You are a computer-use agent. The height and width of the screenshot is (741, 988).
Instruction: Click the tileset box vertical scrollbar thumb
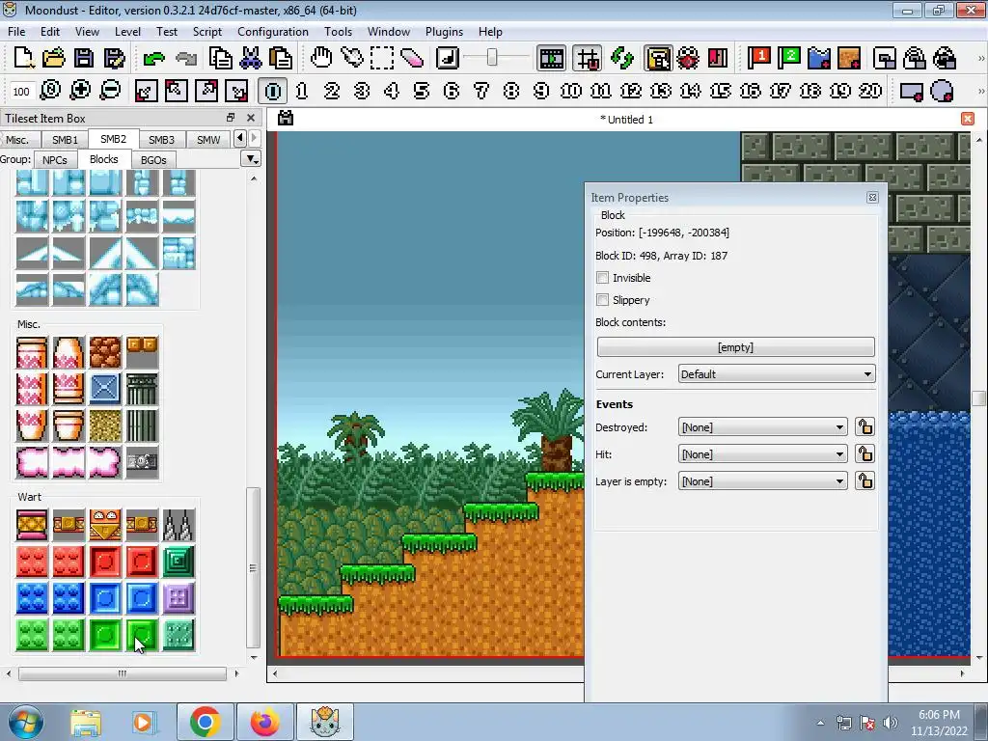254,567
